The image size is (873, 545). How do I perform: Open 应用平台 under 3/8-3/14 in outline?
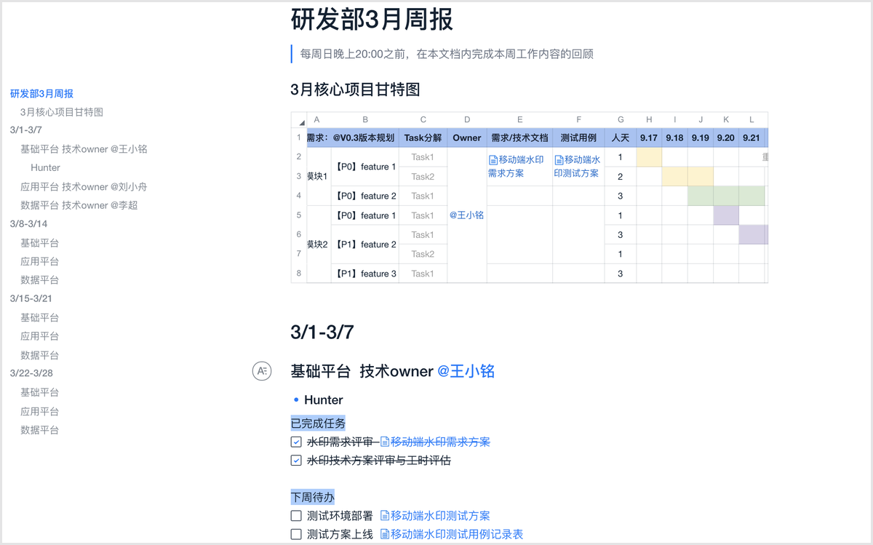pyautogui.click(x=39, y=261)
